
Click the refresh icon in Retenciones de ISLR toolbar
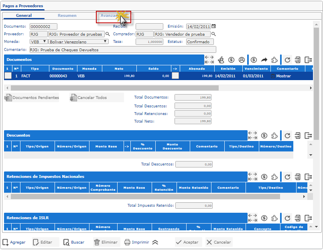tap(287, 218)
